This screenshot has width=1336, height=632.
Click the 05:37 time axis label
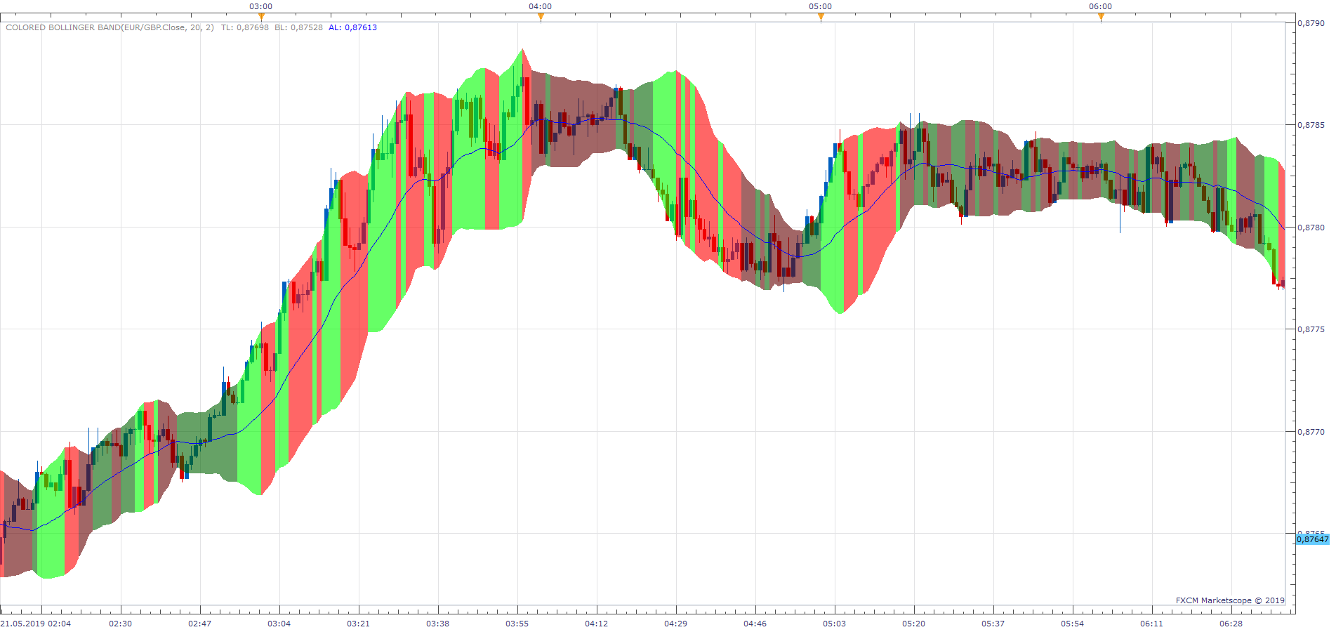[993, 624]
